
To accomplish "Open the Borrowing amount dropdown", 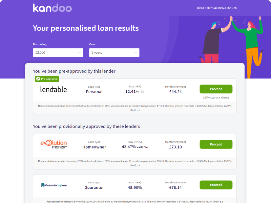I will (x=58, y=53).
